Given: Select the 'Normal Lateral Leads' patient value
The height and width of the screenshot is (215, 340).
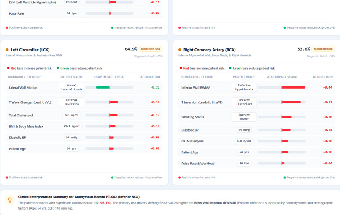Looking at the screenshot, I should pyautogui.click(x=72, y=87).
